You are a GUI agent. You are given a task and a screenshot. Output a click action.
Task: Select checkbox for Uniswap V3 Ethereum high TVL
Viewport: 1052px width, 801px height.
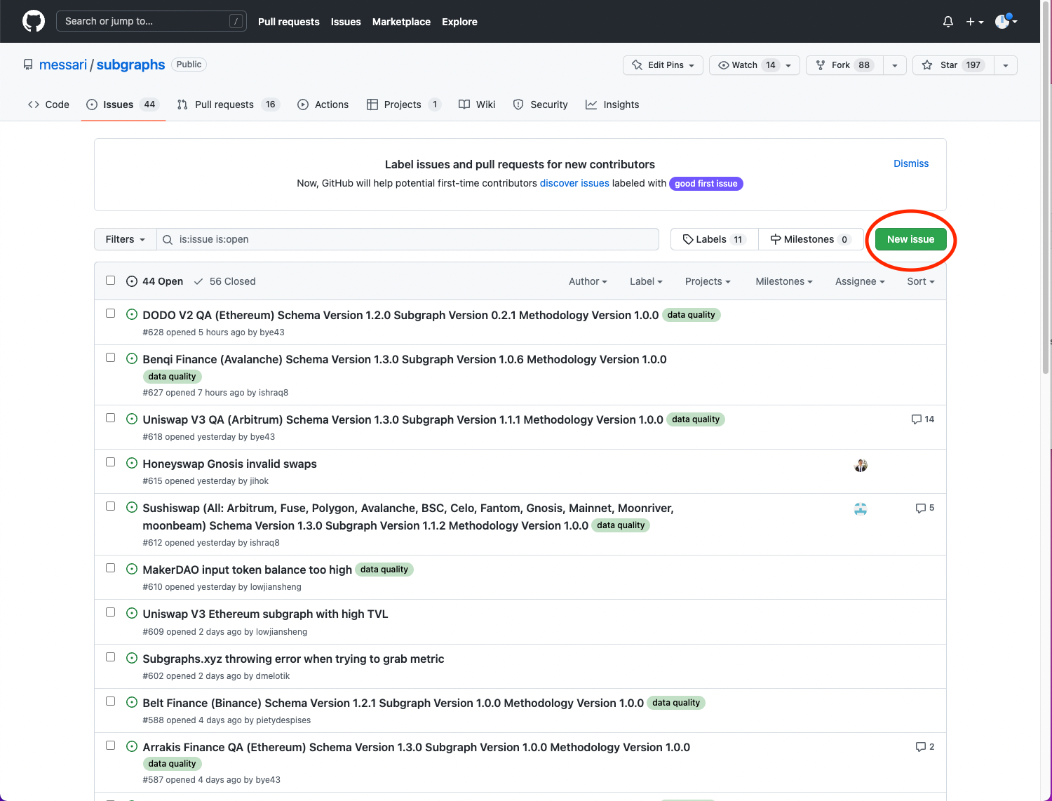110,612
